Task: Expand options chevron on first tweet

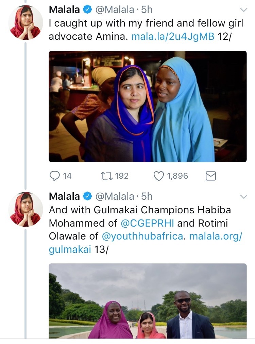Action: [x=244, y=10]
